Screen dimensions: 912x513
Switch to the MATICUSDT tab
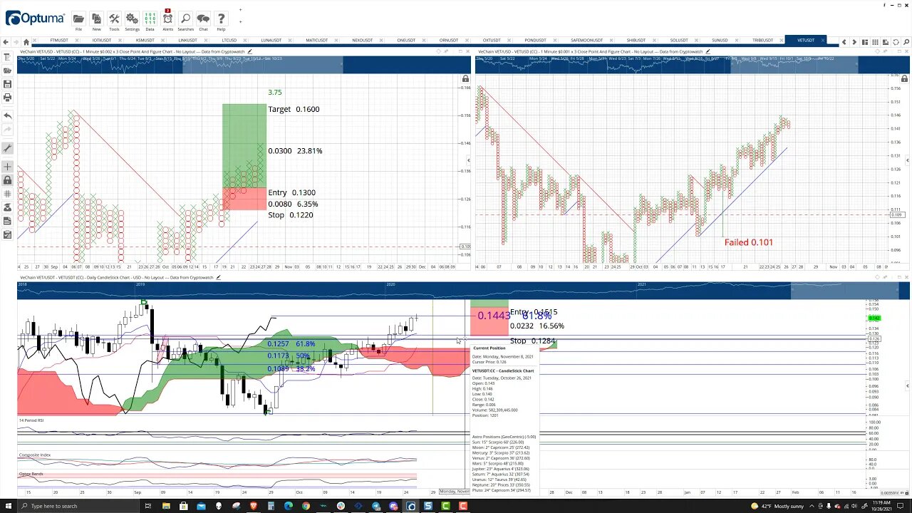(317, 41)
